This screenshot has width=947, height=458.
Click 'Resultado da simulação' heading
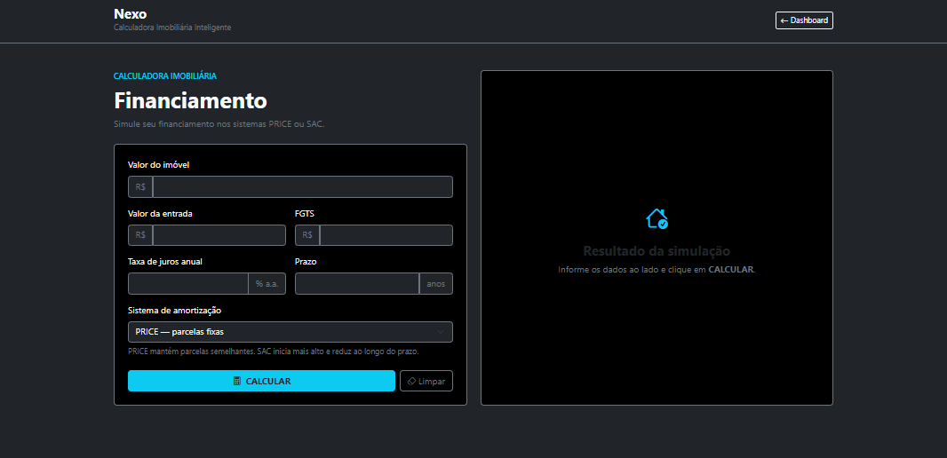coord(657,251)
